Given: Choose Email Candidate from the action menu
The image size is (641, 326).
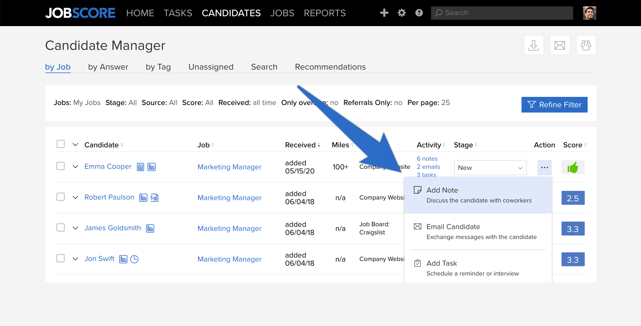Looking at the screenshot, I should click(x=478, y=231).
